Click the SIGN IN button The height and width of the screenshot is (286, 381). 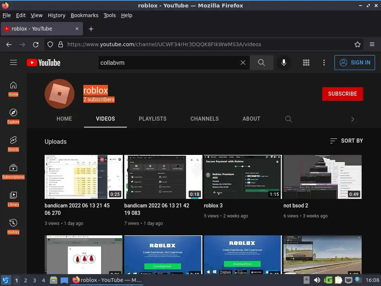pyautogui.click(x=355, y=63)
